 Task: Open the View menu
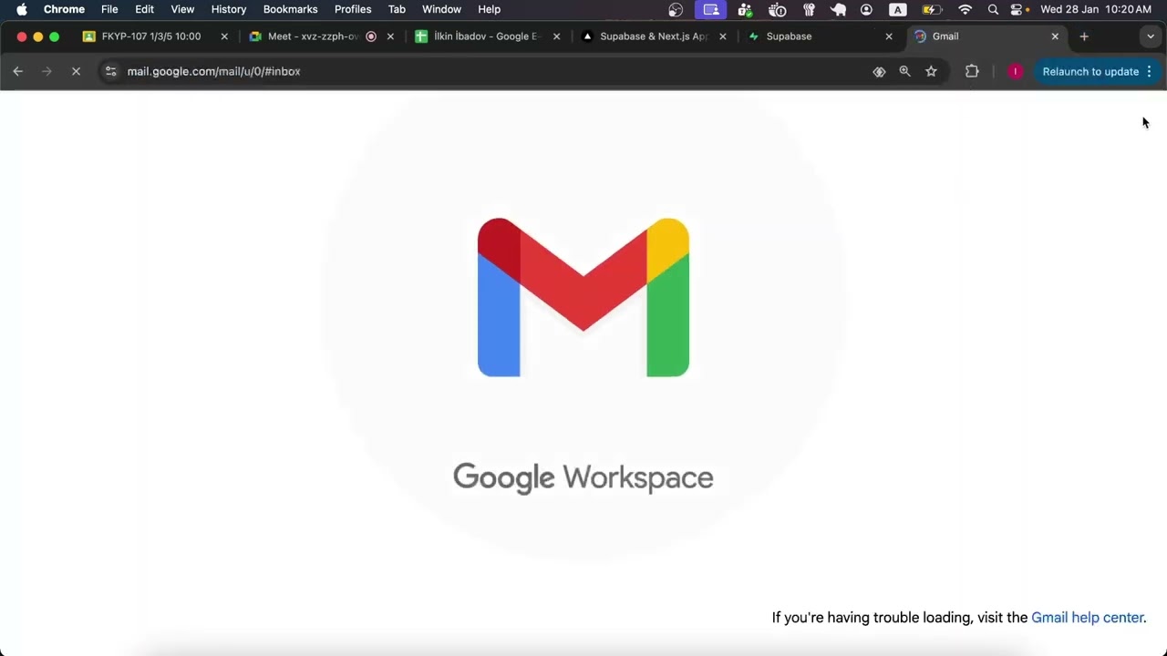coord(182,9)
